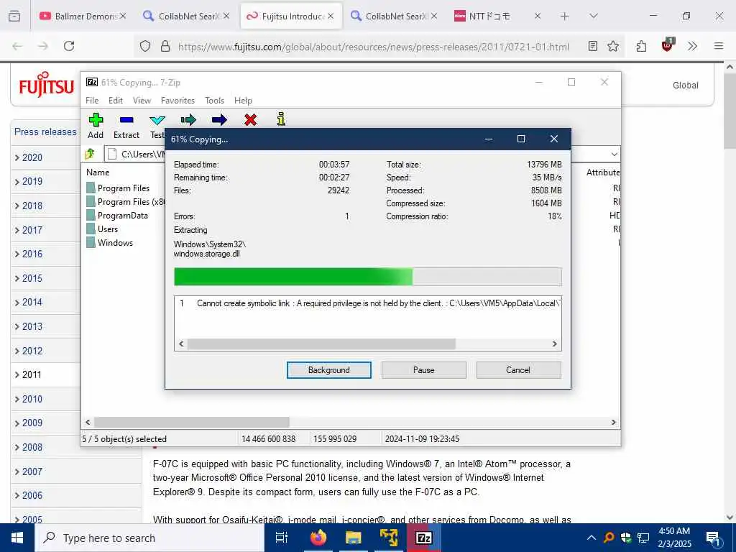The image size is (736, 552).
Task: Toggle reader view in the address bar
Action: (593, 46)
